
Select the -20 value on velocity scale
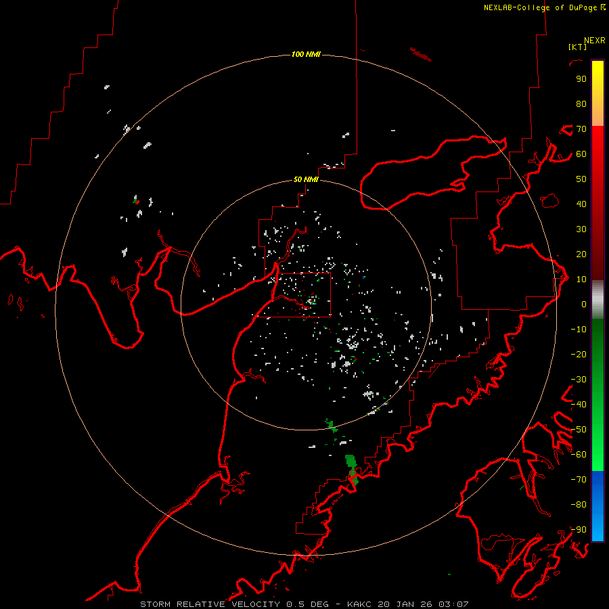click(x=579, y=354)
